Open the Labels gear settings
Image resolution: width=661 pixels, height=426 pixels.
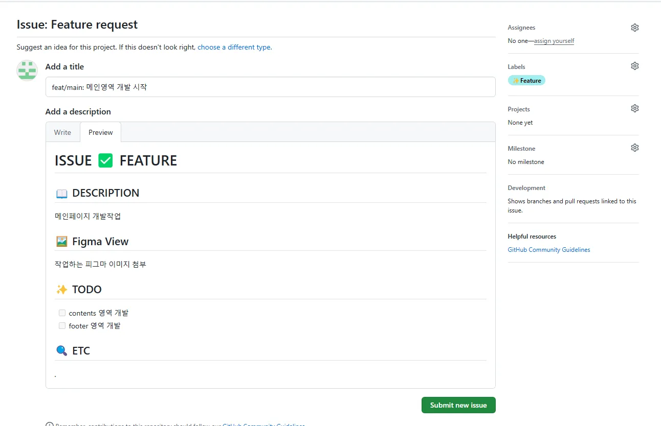[x=634, y=66]
